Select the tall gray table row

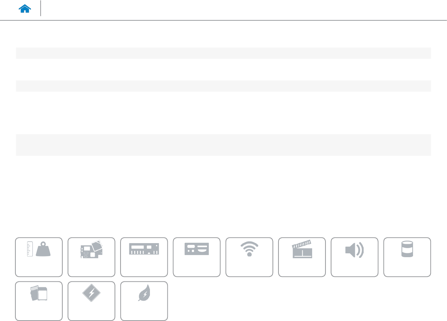coord(224,145)
